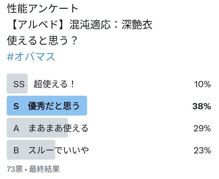Click the 最終結果 status text
This screenshot has width=219, height=179.
[44, 169]
